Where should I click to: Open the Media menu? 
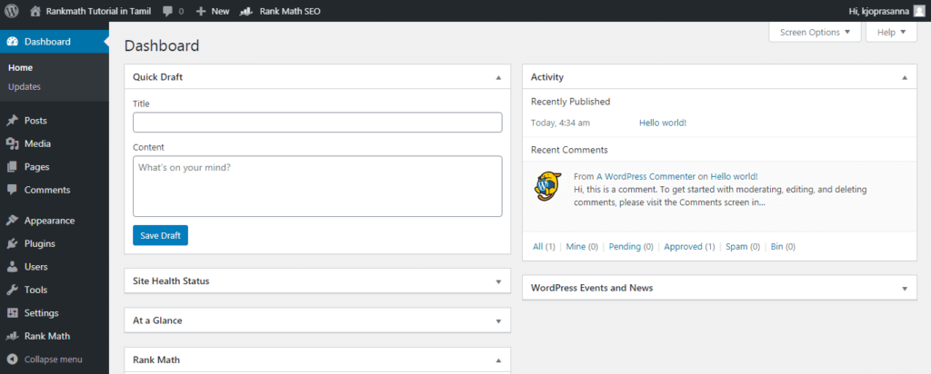coord(37,143)
